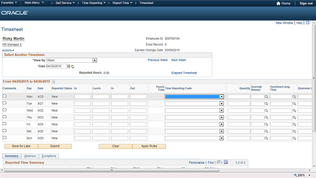Click the horizontal scrollbar thumb

(x=112, y=170)
